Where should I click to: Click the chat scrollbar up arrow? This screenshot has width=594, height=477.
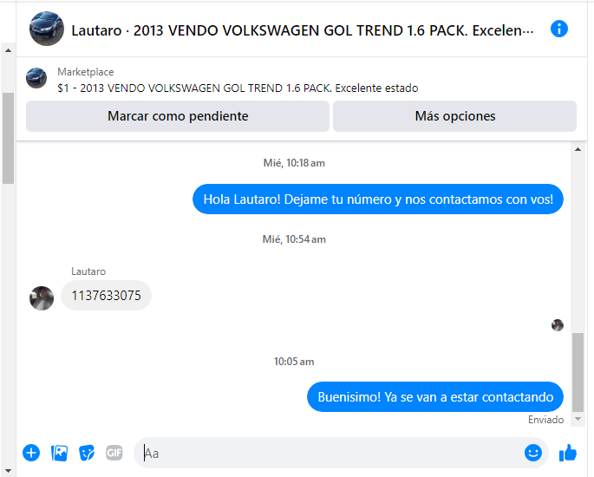578,149
